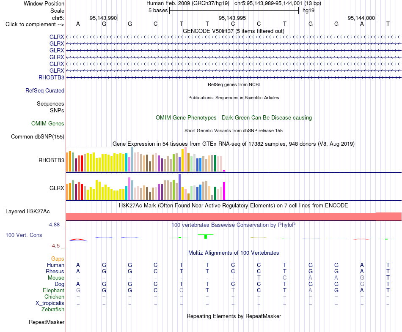Click the 'Rhesus' alignment species label

(55, 272)
